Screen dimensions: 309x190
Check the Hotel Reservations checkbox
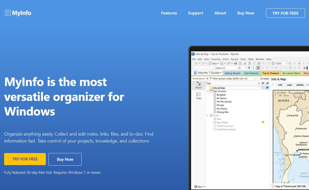[x=215, y=129]
